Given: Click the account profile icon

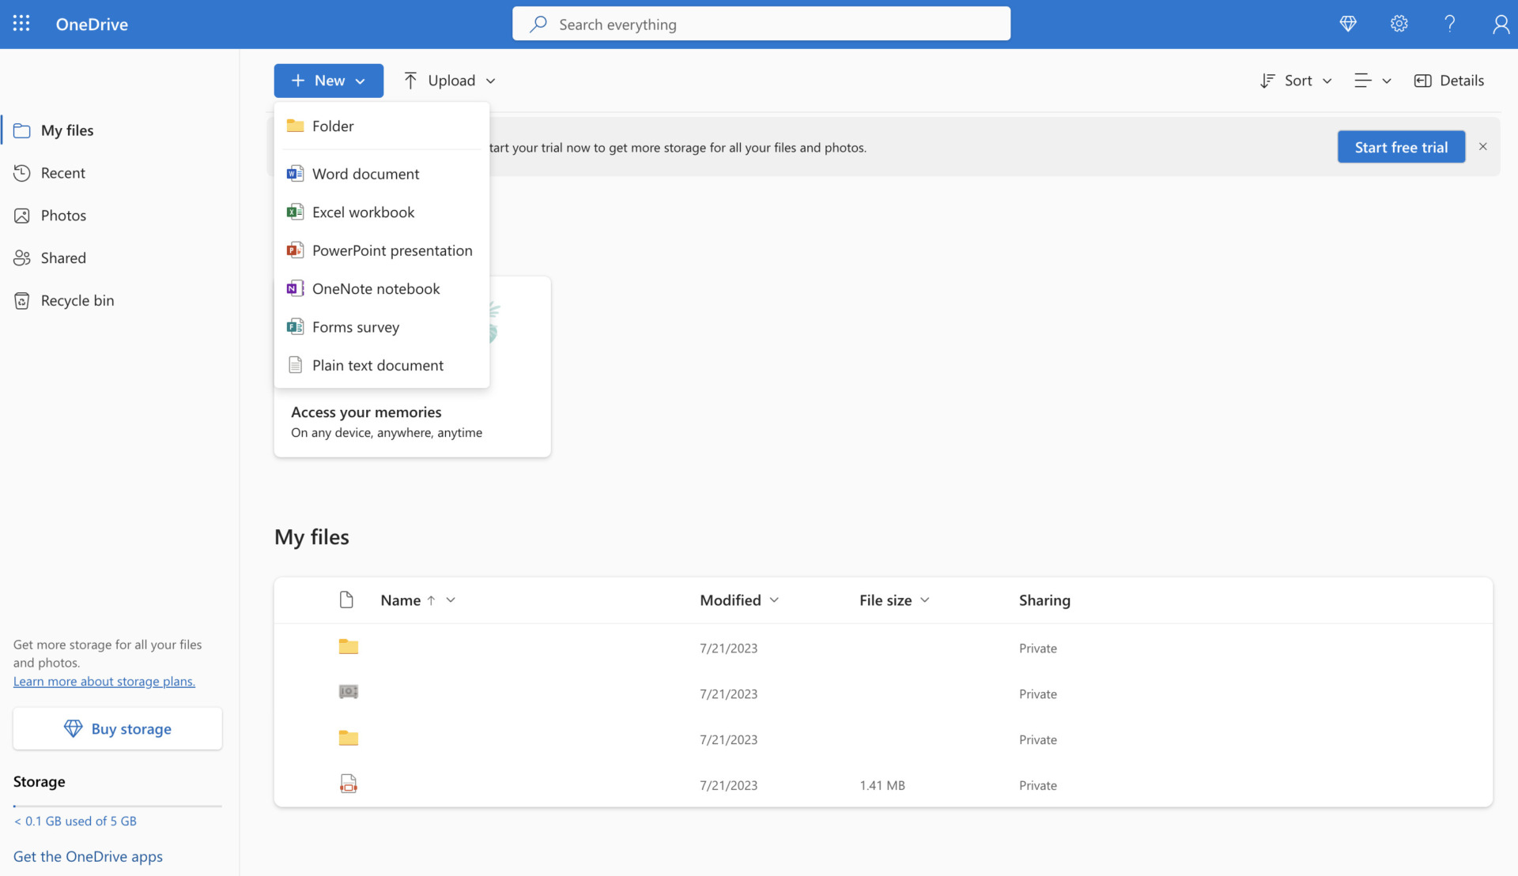Looking at the screenshot, I should click(1501, 24).
